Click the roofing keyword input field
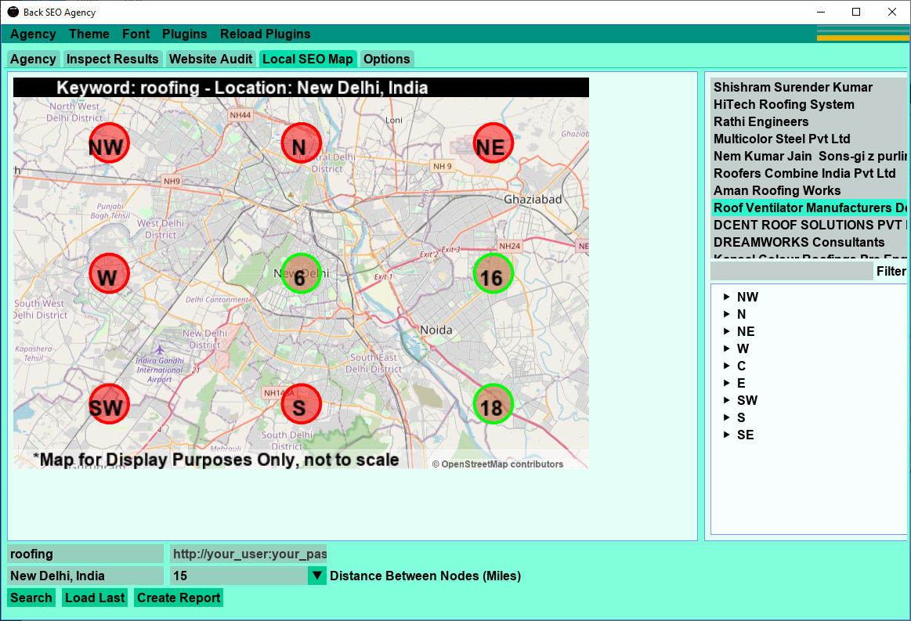 point(85,554)
